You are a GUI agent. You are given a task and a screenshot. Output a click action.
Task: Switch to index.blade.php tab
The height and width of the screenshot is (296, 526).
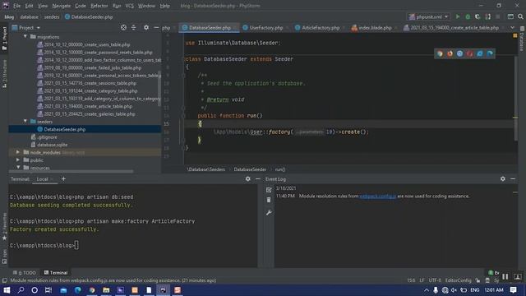[x=375, y=28]
